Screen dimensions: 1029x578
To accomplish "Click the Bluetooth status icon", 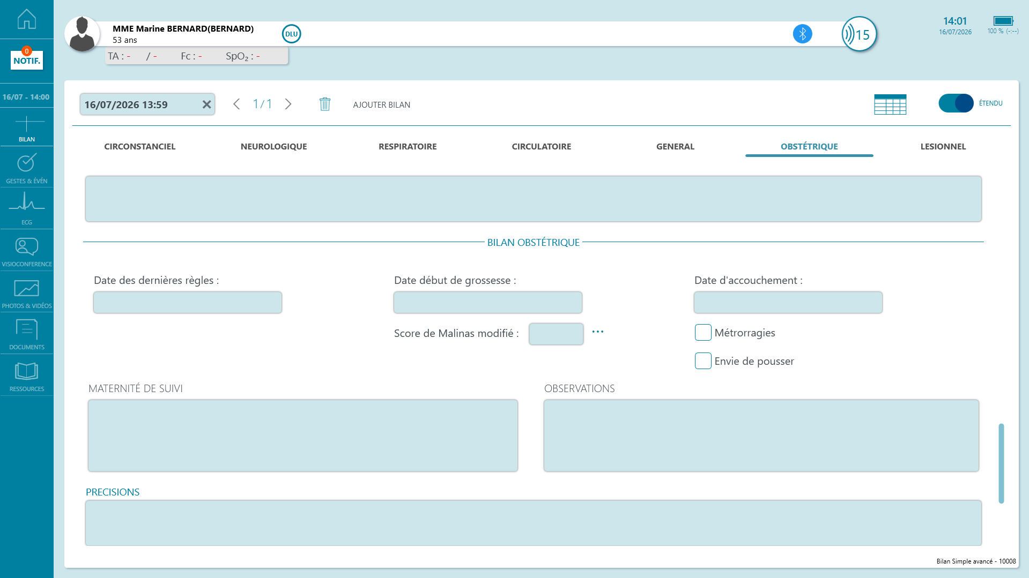I will click(802, 34).
